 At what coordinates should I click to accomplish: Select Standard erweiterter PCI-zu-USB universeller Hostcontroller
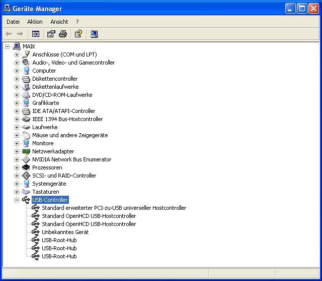click(x=114, y=208)
